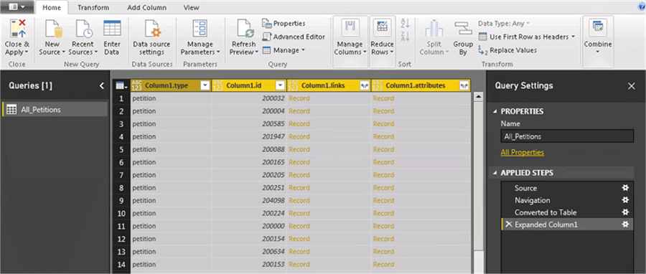Expand the Column1.links column
Screen dimensions: 646x274
coord(364,85)
